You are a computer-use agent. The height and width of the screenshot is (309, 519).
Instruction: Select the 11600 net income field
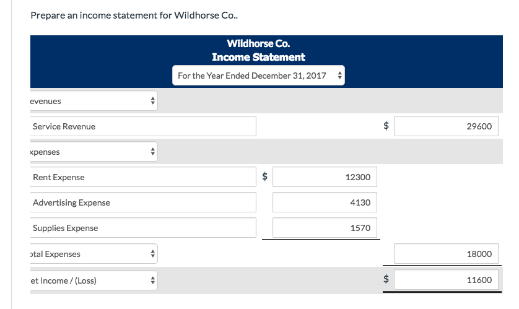point(446,280)
